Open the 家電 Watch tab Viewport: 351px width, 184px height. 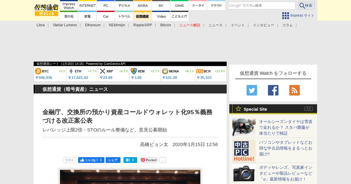87,16
